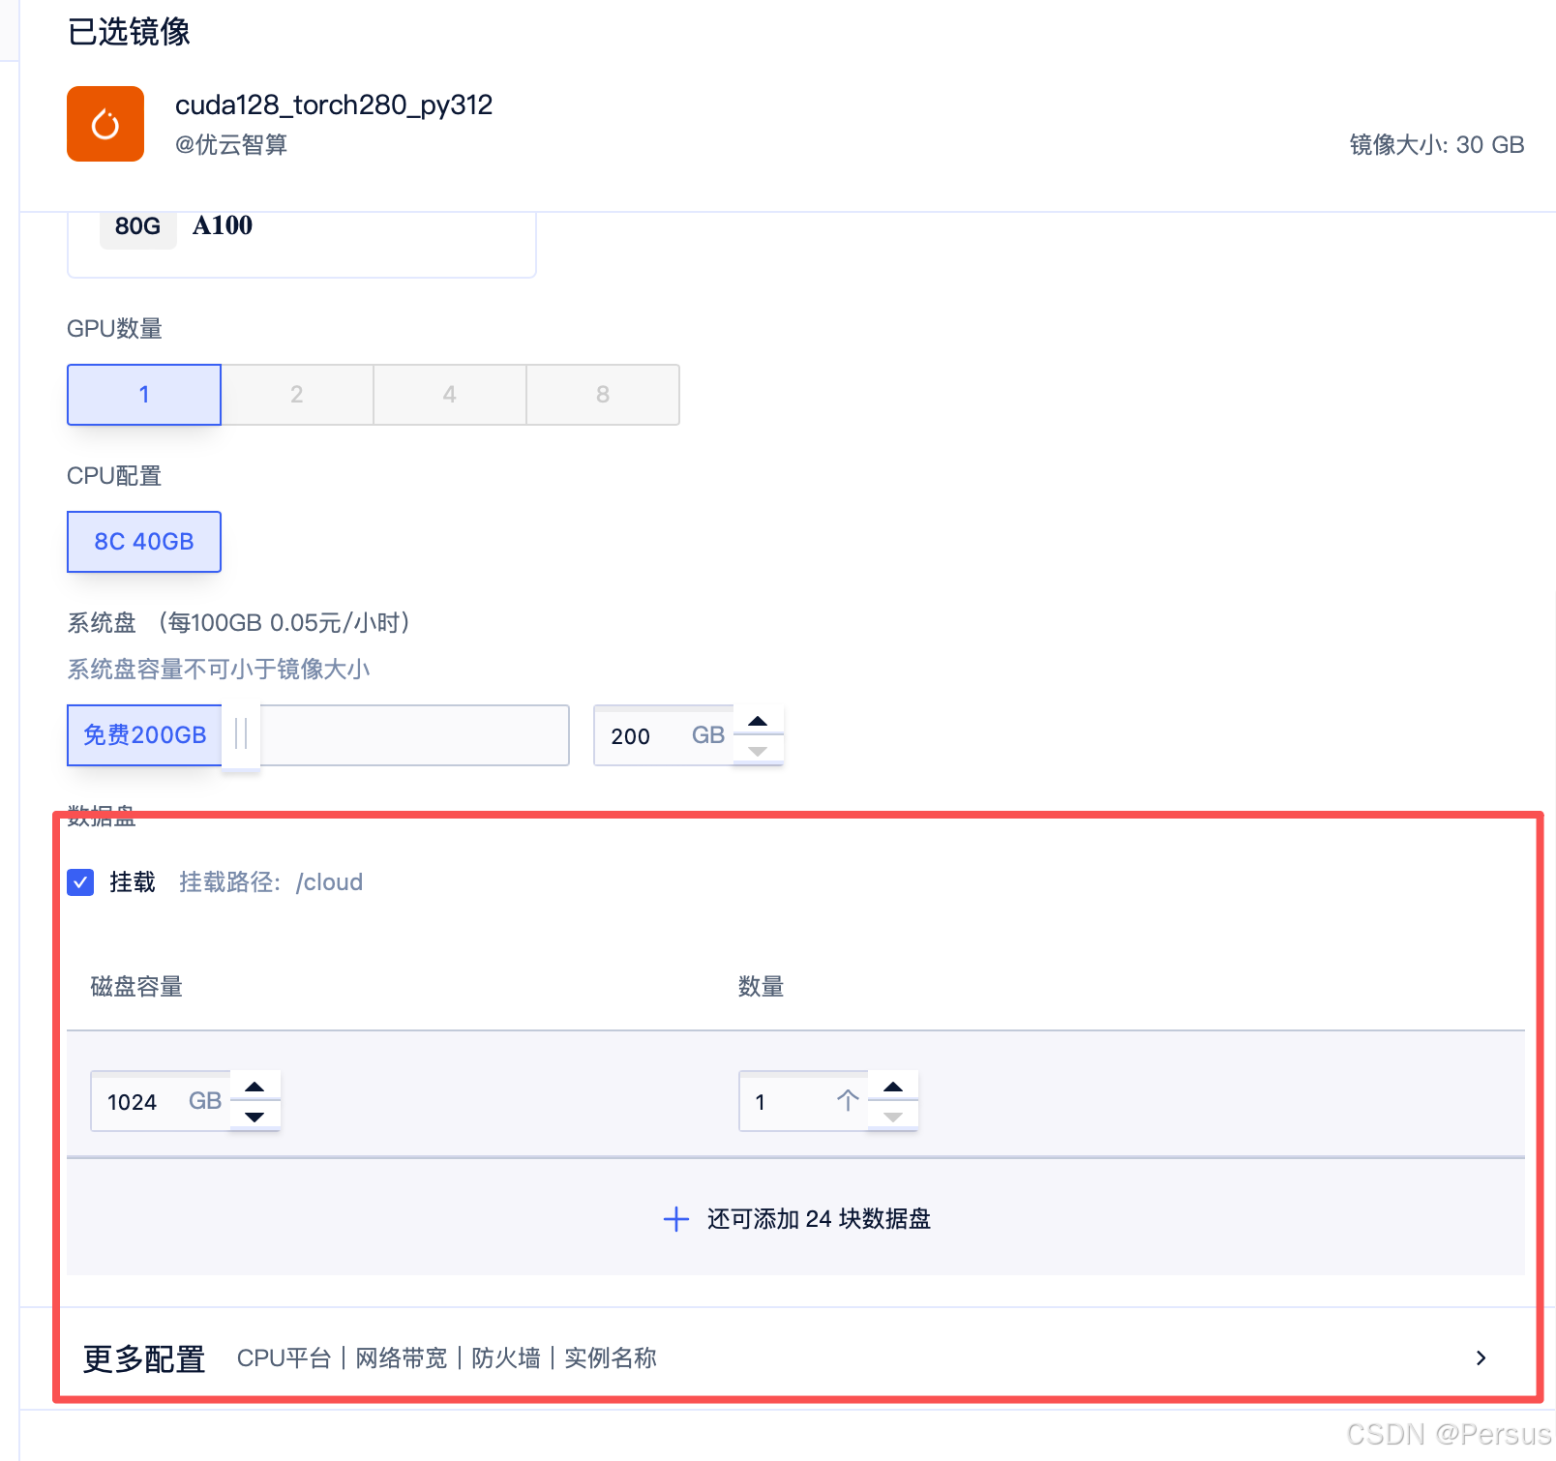
Task: Click 防火墙 in 更多配置 summary
Action: [506, 1358]
